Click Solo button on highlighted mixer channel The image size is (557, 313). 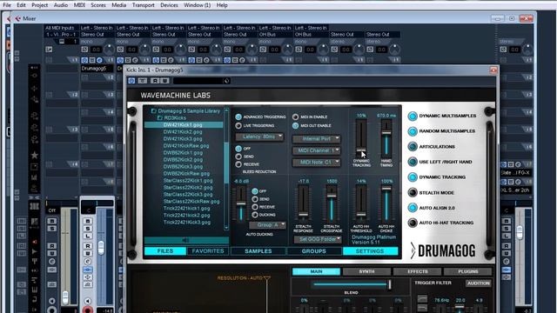coord(88,229)
